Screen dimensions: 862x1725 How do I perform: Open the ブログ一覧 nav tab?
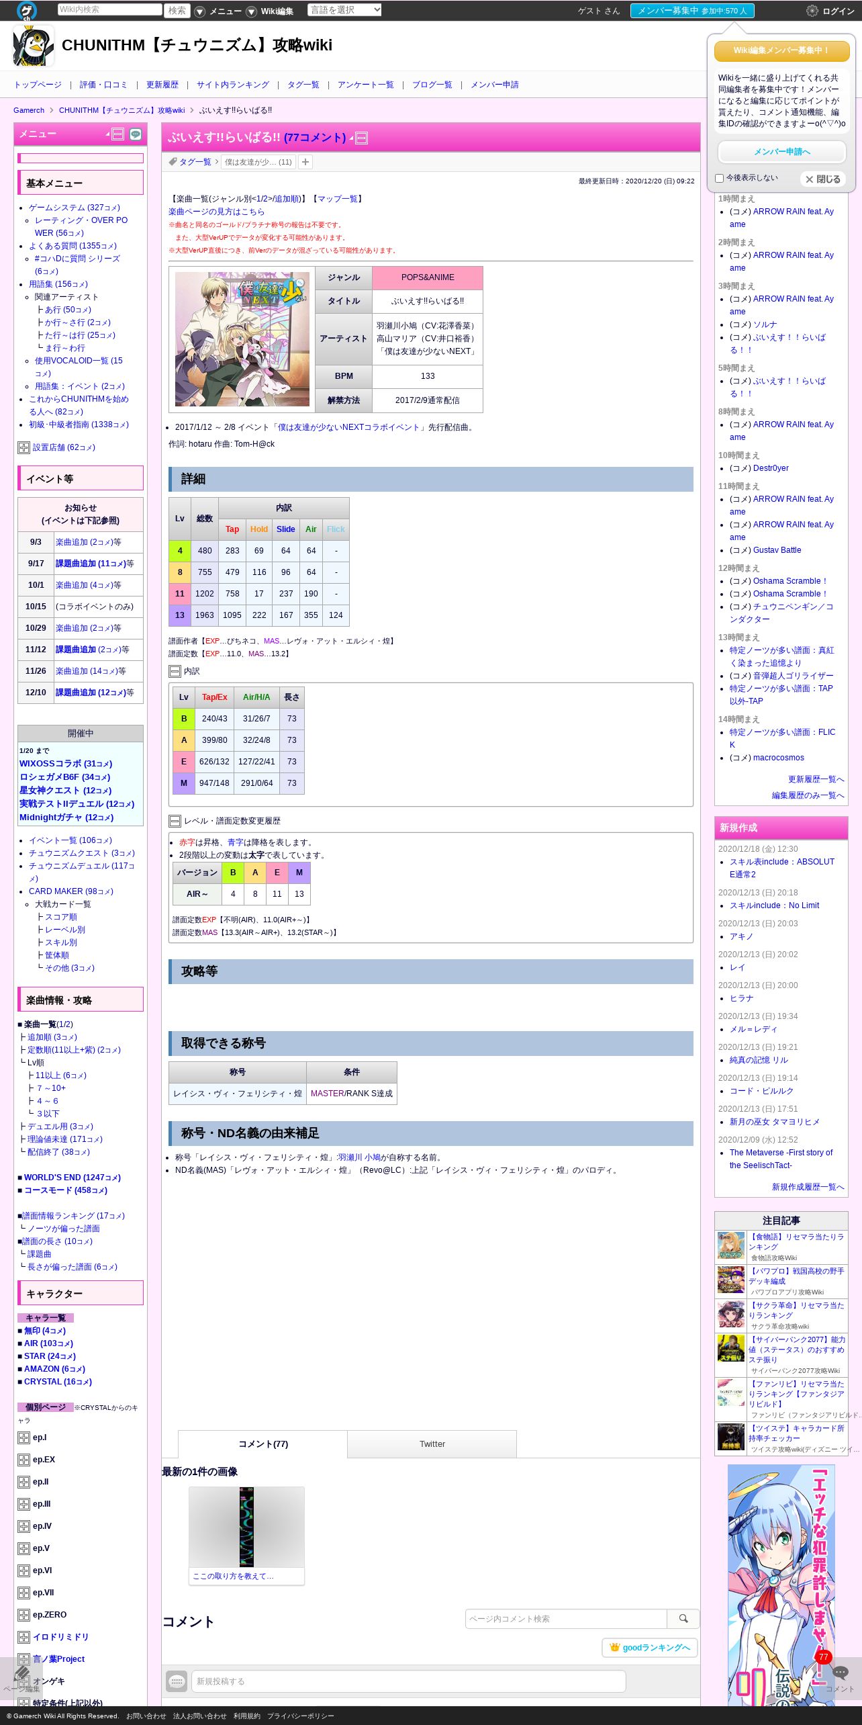point(432,85)
